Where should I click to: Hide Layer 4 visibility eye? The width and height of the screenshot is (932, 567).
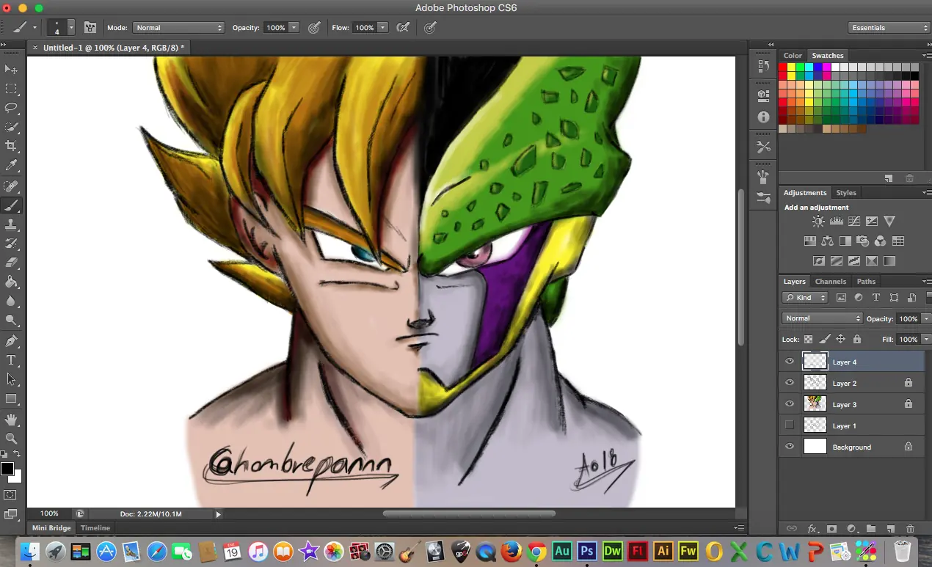[790, 362]
